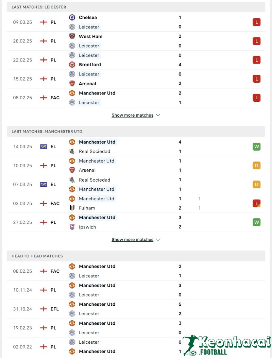Select the Ipswich club badge
The image size is (272, 358).
[72, 227]
